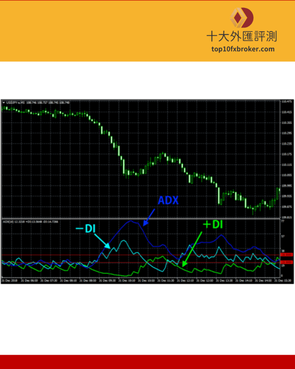Click the 十大外匯評測 title text

(x=242, y=37)
